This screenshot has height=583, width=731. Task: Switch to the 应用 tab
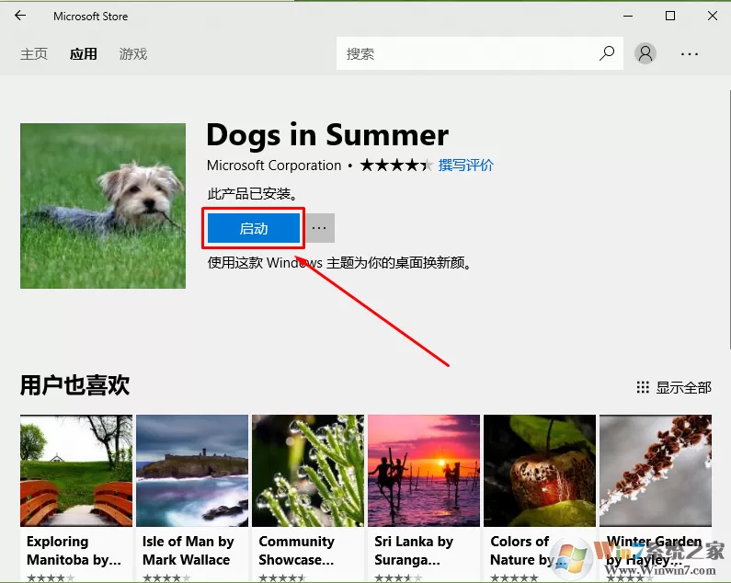pyautogui.click(x=84, y=54)
